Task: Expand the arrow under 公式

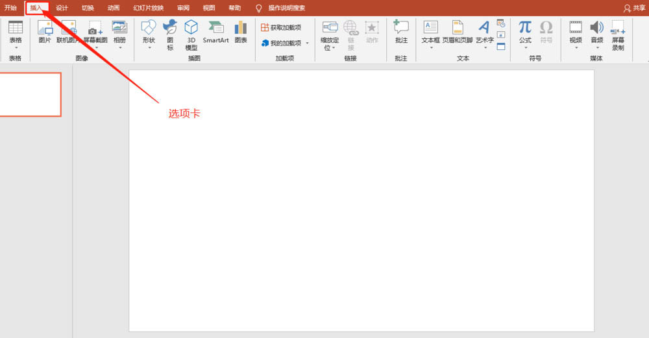Action: [x=526, y=48]
